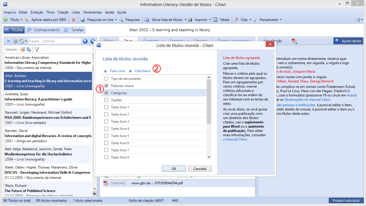Viewport: 366px width, 206px height.
Task: Click the first Seleção tag icon
Action: [22, 49]
